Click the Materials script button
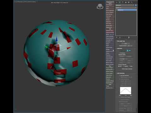This screenshot has height=113, width=151. pos(110,77)
